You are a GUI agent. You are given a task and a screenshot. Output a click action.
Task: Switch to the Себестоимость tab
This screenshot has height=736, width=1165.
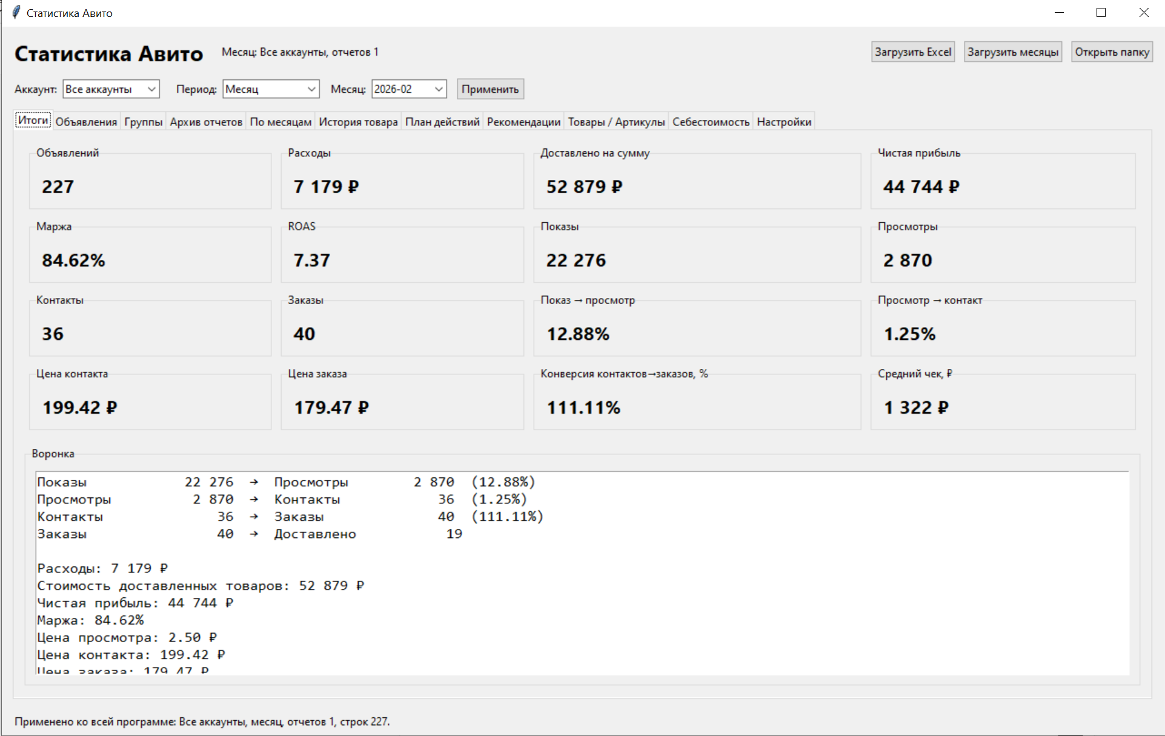tap(711, 122)
